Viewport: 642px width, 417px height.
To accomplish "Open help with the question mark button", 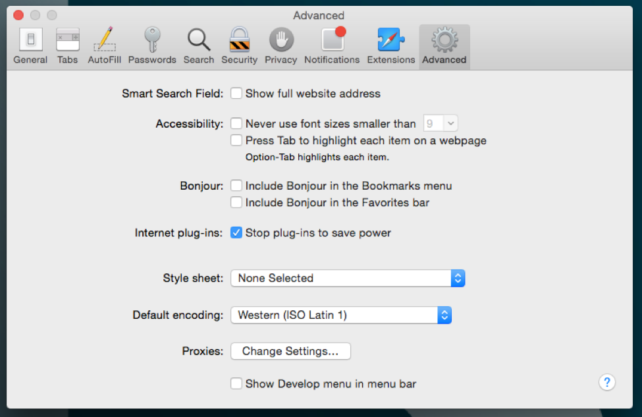I will coord(607,383).
